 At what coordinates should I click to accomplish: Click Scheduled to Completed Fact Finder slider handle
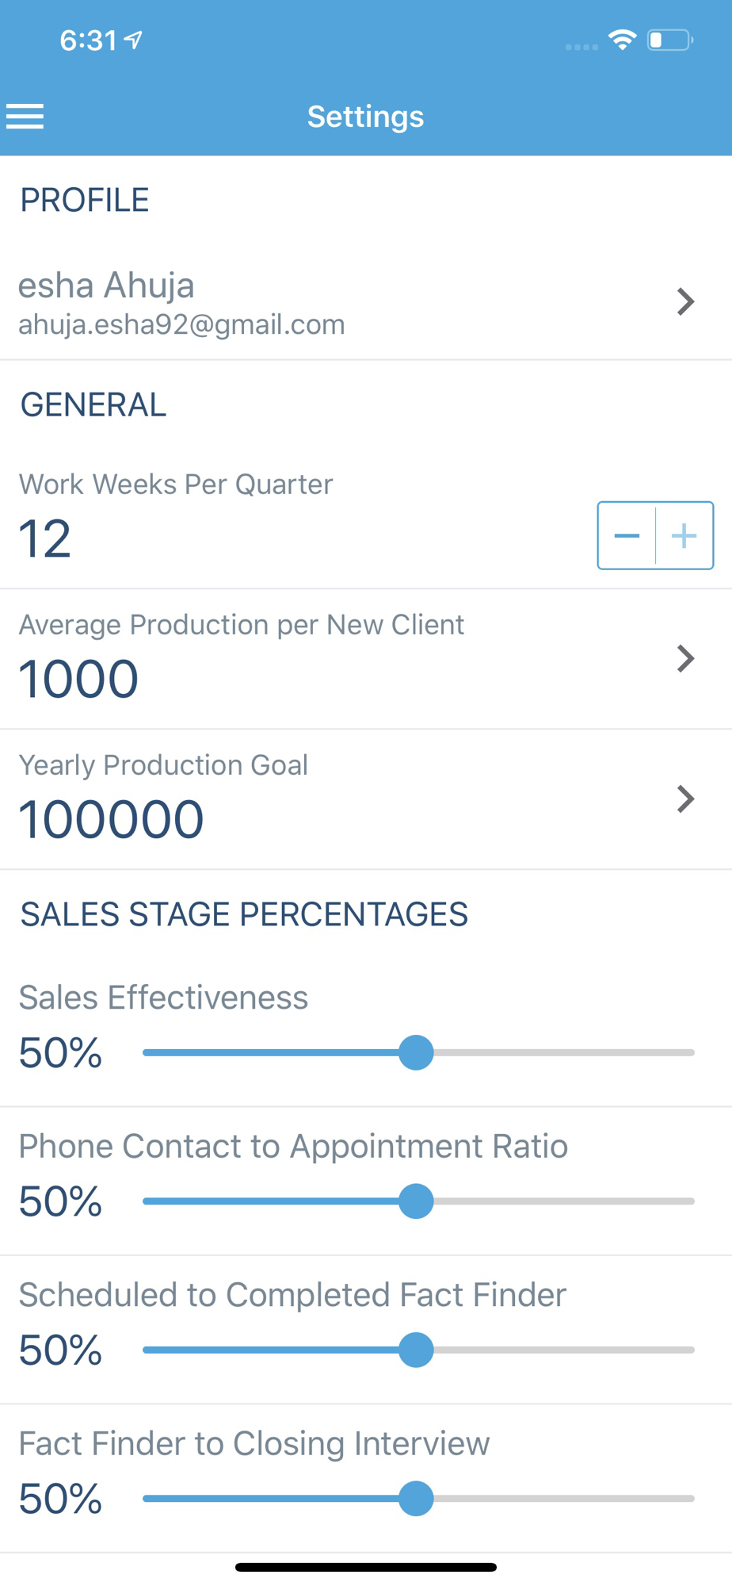[x=416, y=1350]
